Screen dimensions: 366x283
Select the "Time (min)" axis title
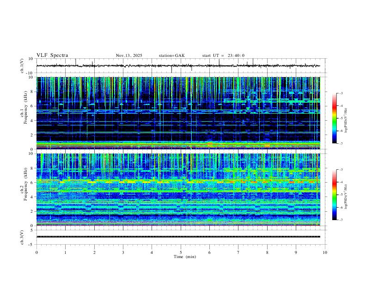[185, 257]
